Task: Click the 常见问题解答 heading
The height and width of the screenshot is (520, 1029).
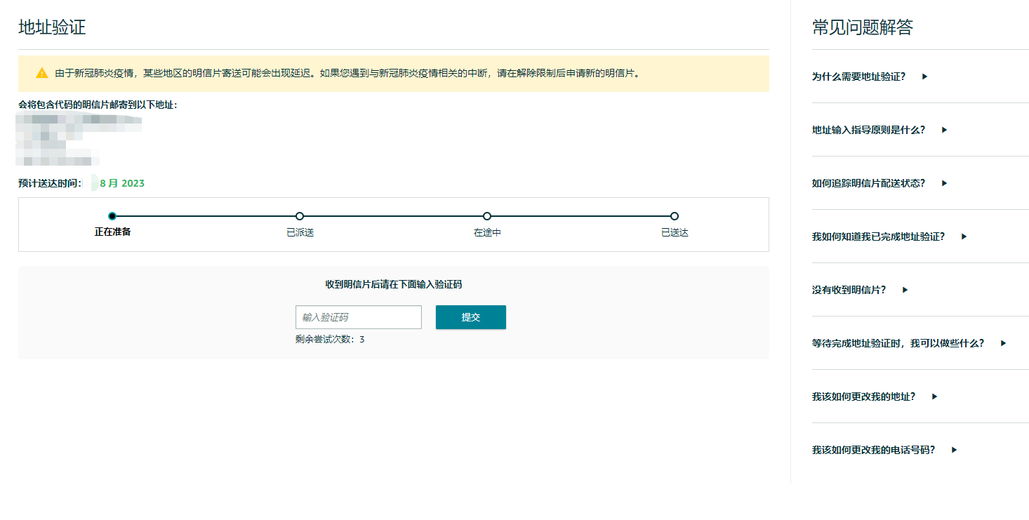Action: pos(863,27)
